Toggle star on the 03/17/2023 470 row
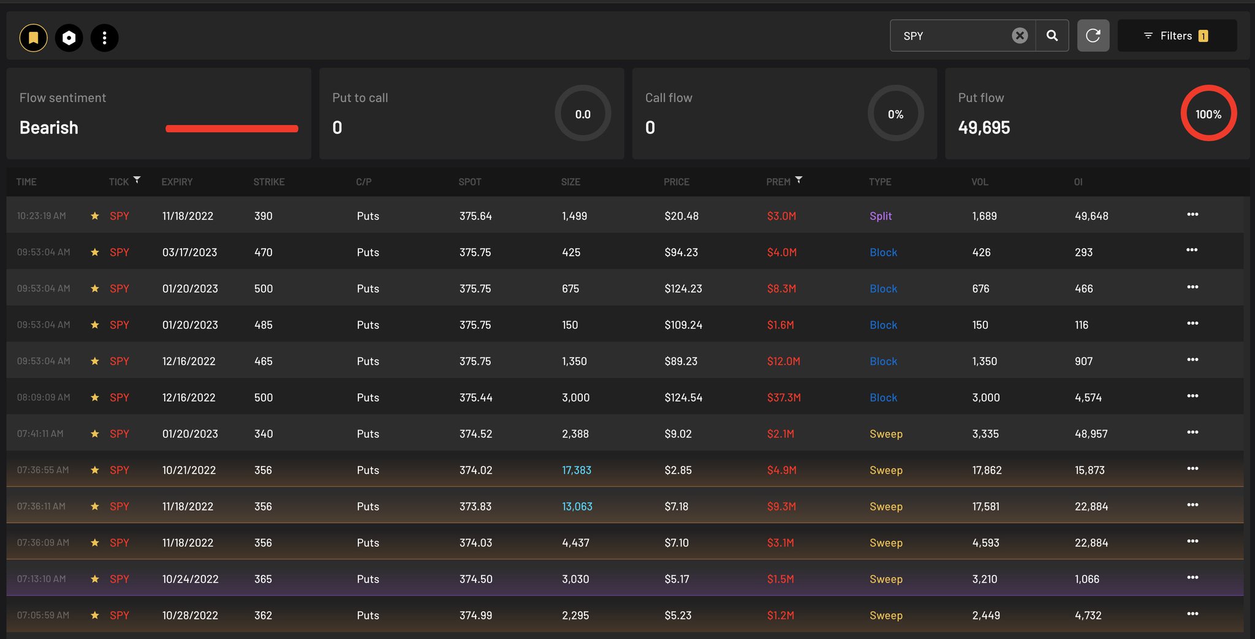This screenshot has width=1255, height=639. click(x=95, y=252)
